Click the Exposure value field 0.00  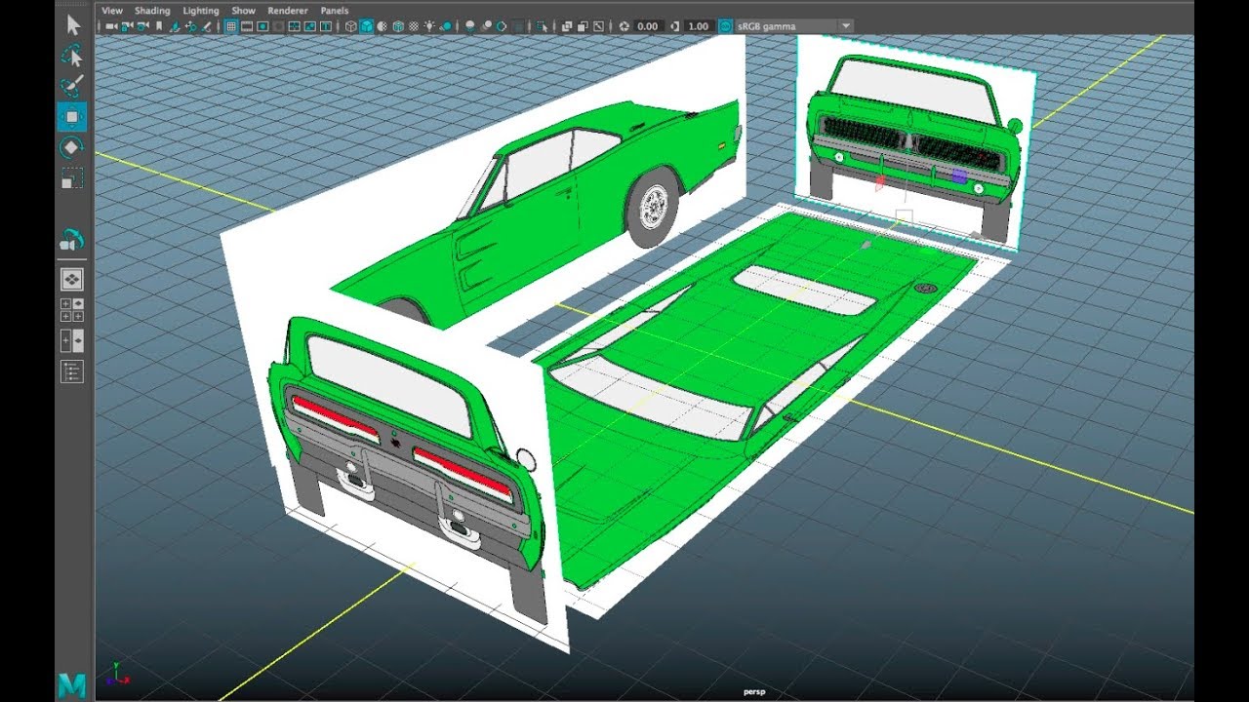coord(649,26)
